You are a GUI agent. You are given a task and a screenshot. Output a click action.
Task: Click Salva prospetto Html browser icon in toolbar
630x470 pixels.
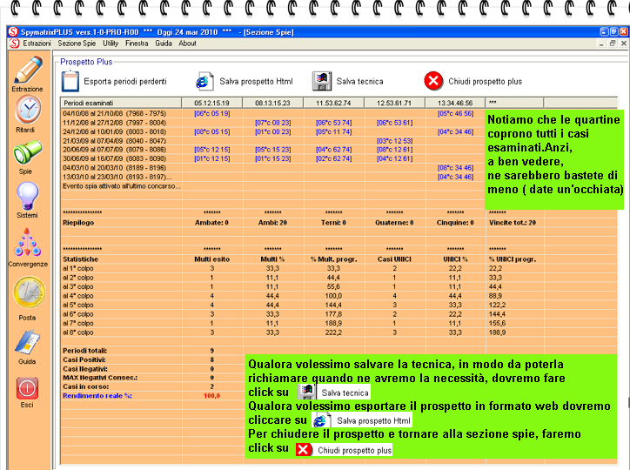[x=204, y=81]
